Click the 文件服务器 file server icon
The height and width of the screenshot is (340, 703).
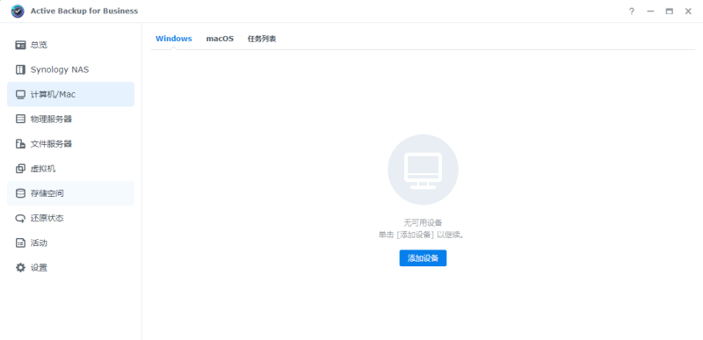pos(20,144)
